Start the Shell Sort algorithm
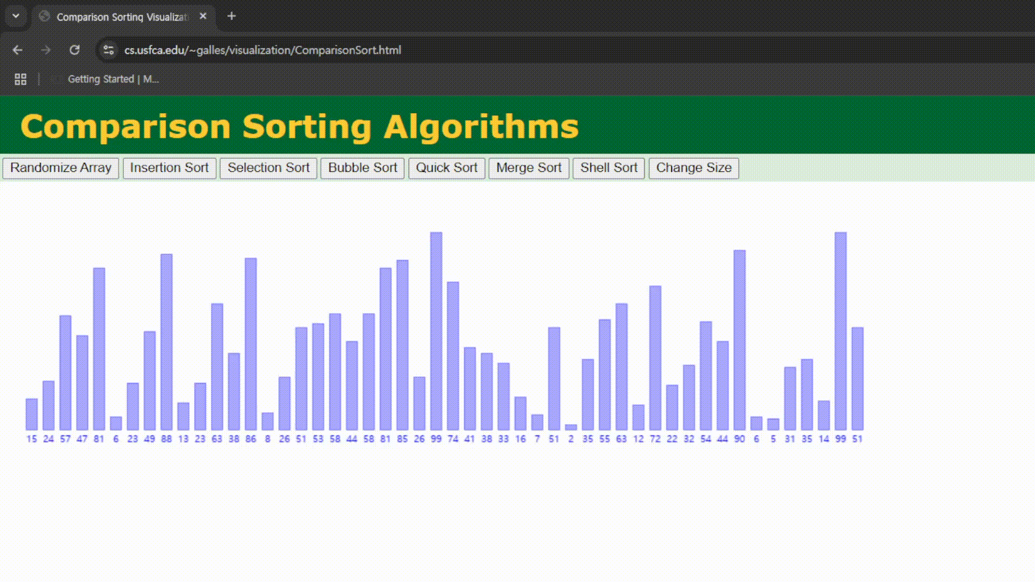This screenshot has width=1035, height=582. point(609,168)
